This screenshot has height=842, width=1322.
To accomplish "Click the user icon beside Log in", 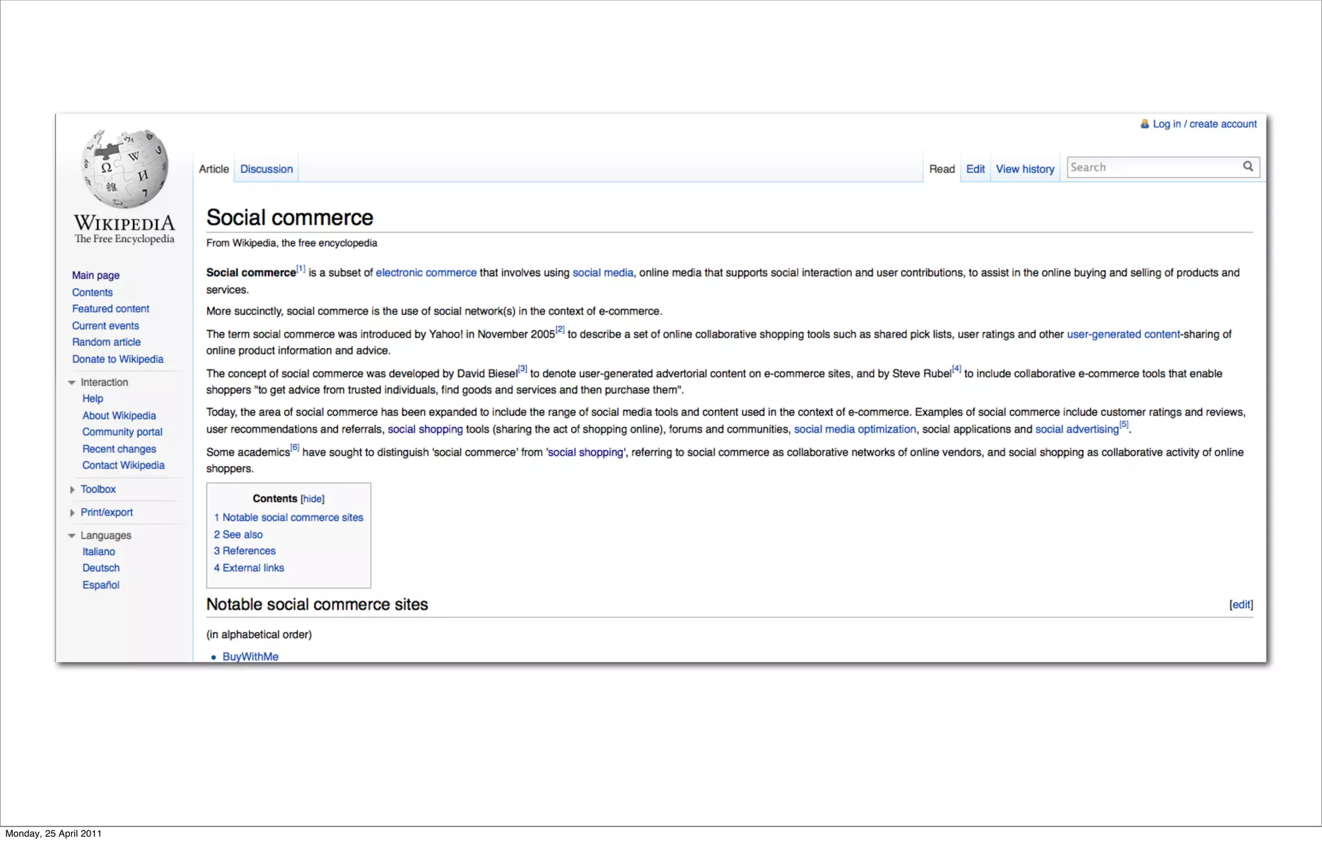I will (x=1144, y=124).
